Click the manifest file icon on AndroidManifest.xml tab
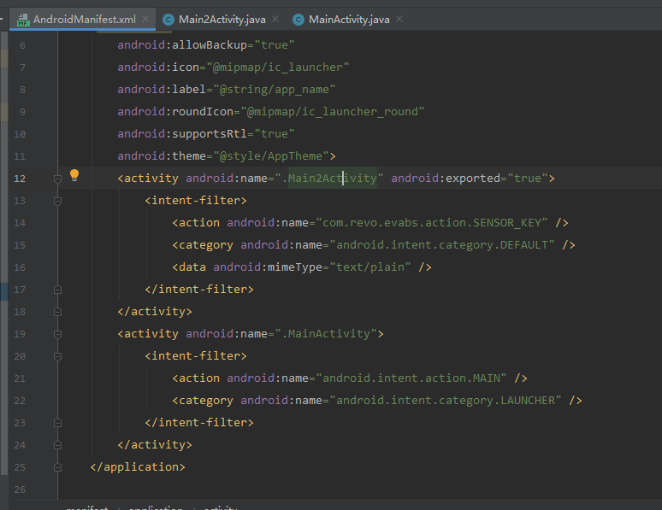 pos(23,20)
